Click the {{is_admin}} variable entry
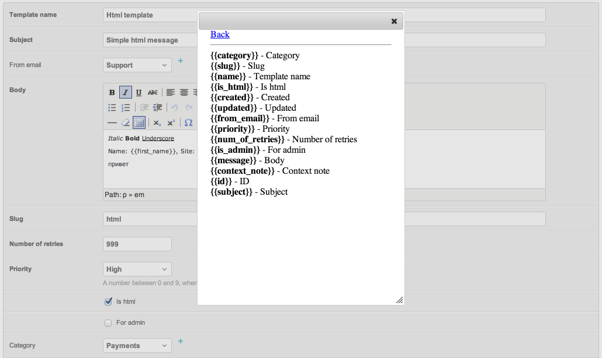This screenshot has height=358, width=602. click(258, 150)
